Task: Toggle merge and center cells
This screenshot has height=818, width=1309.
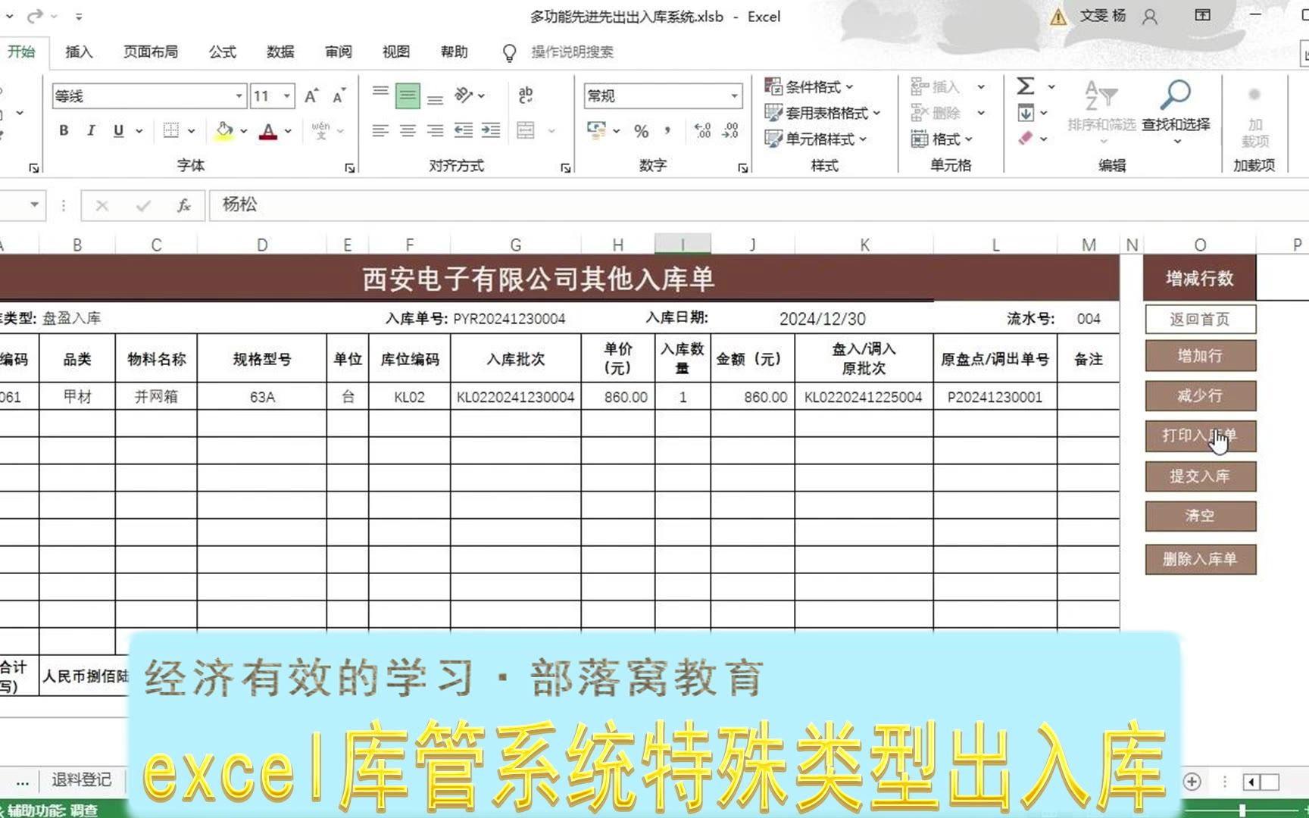Action: [526, 130]
